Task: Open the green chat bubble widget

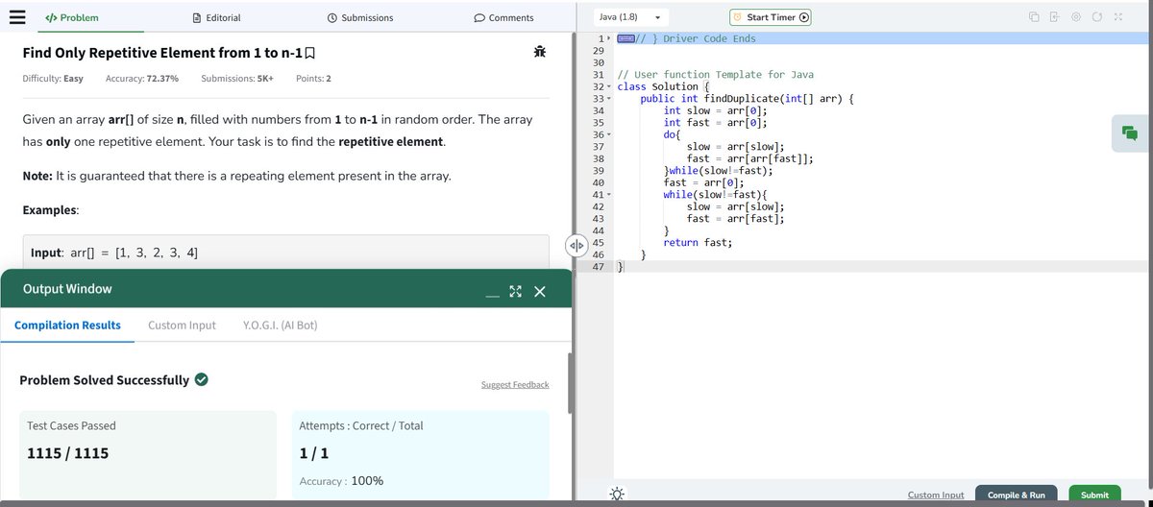Action: (1130, 133)
